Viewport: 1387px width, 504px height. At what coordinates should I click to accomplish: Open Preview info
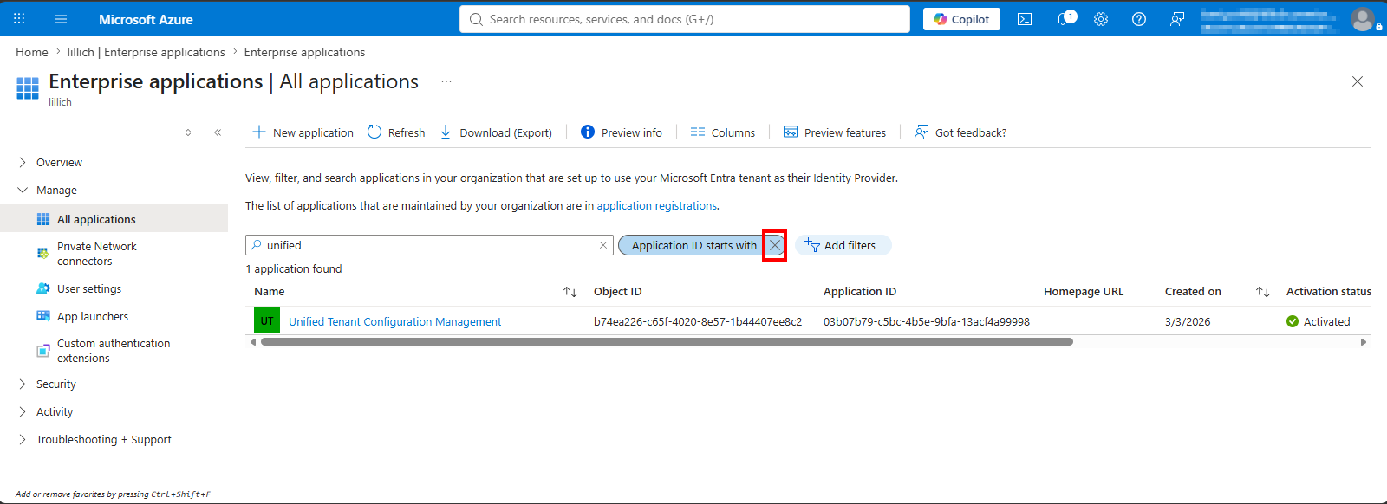[622, 132]
